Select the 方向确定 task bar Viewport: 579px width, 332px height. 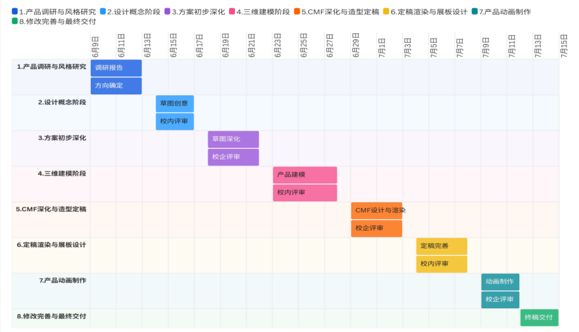click(x=116, y=85)
